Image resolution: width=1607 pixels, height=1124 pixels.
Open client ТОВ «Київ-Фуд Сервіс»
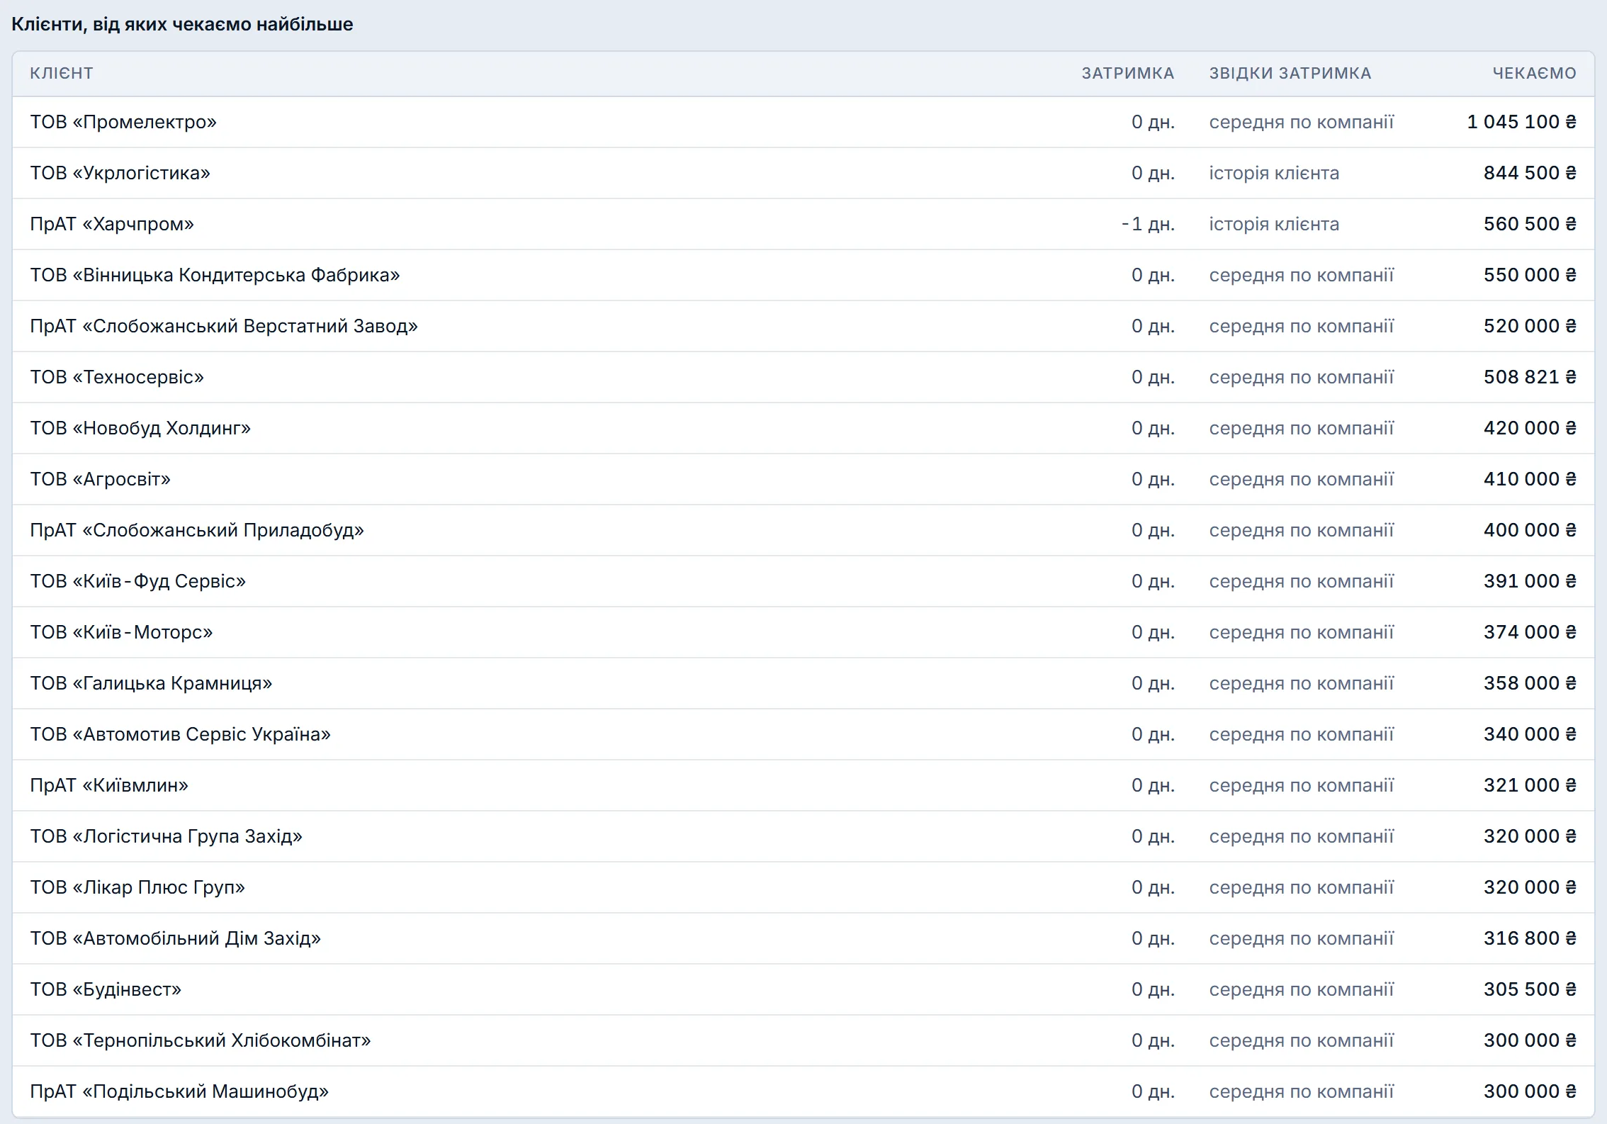pos(138,581)
